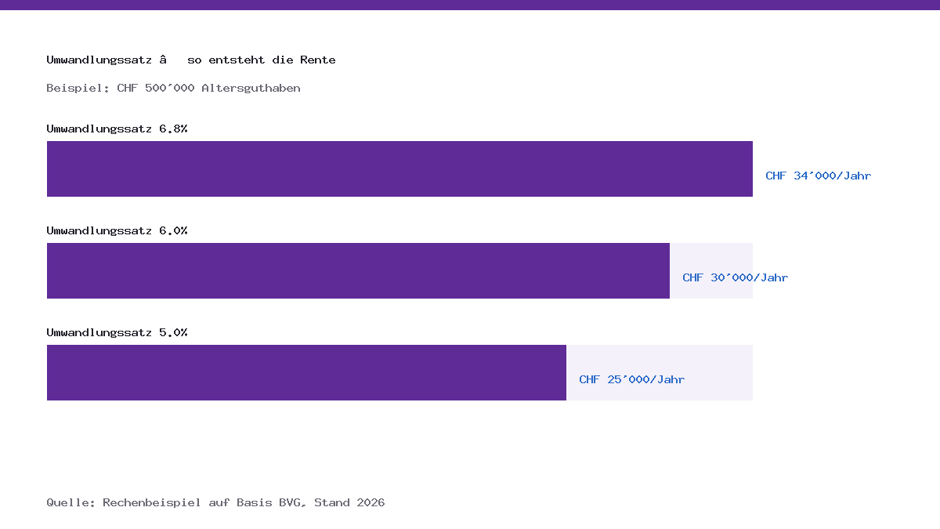
Task: Click the word Altersguthaben in the subtitle
Action: tap(251, 88)
